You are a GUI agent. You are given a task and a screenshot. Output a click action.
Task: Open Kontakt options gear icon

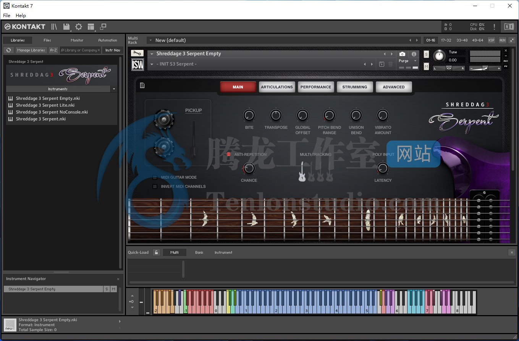[79, 27]
